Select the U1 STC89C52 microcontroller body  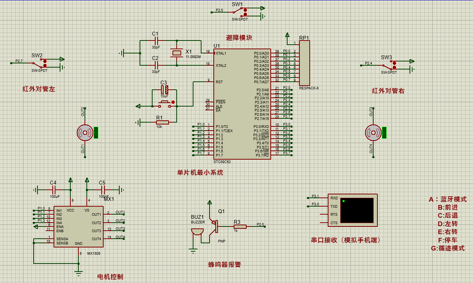point(242,104)
